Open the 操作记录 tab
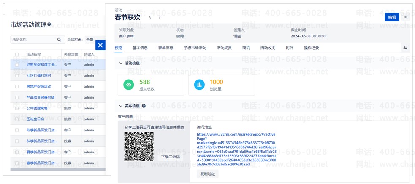 (311, 48)
